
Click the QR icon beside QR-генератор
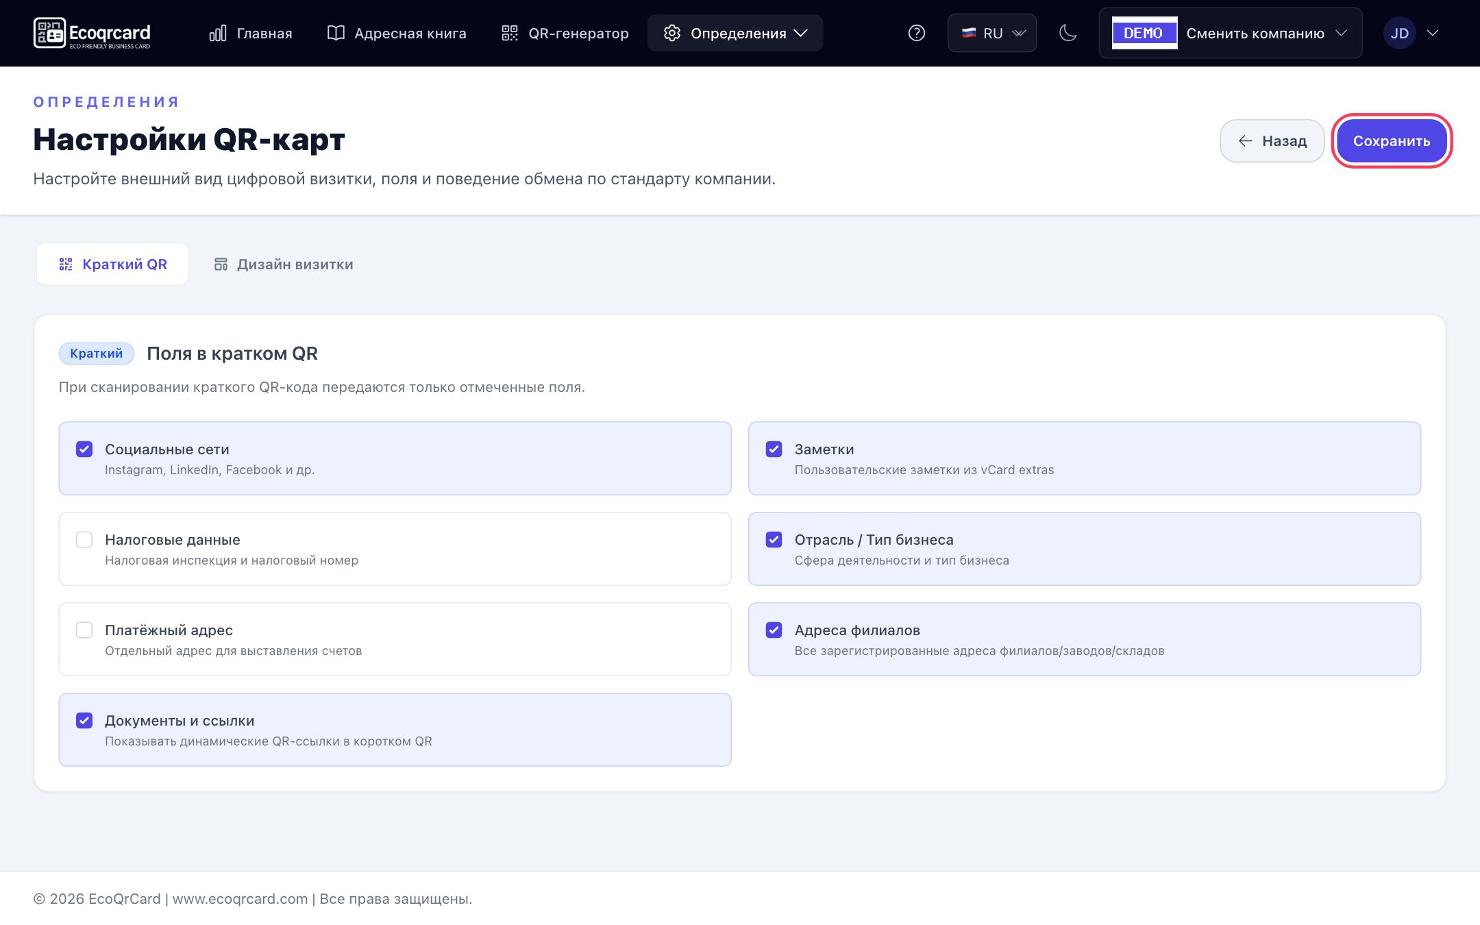[510, 33]
